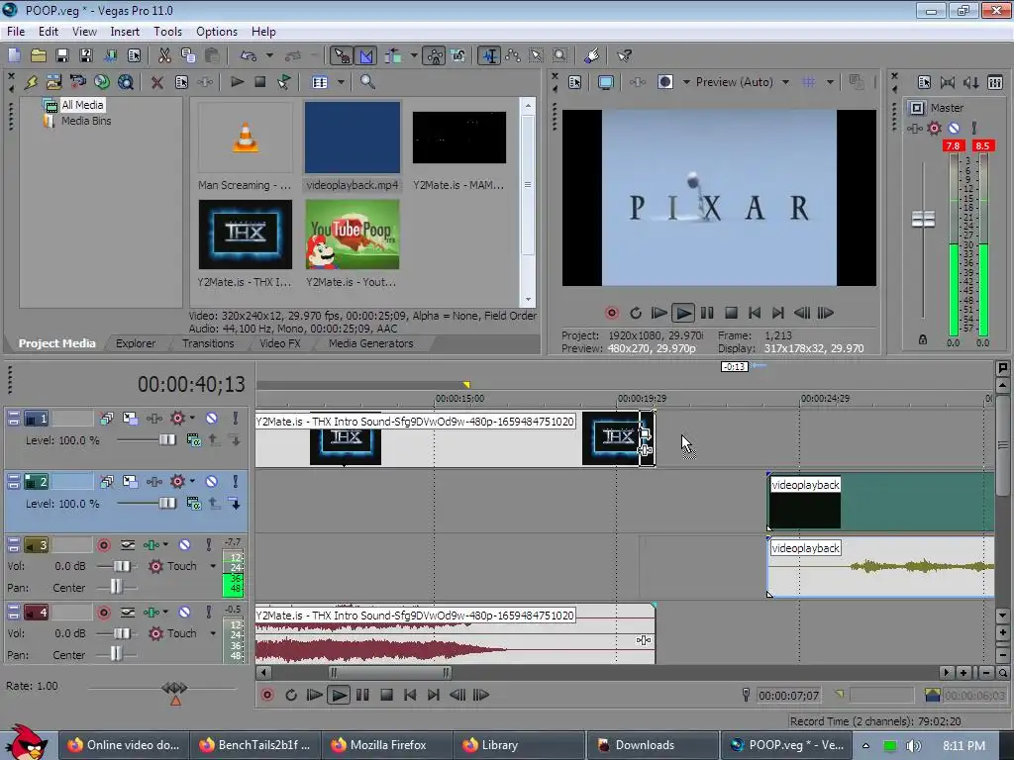This screenshot has height=760, width=1014.
Task: Click the Copy icon in the main toolbar
Action: tap(188, 55)
